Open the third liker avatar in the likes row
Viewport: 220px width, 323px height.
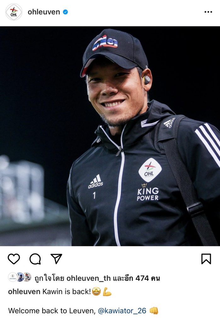click(27, 277)
